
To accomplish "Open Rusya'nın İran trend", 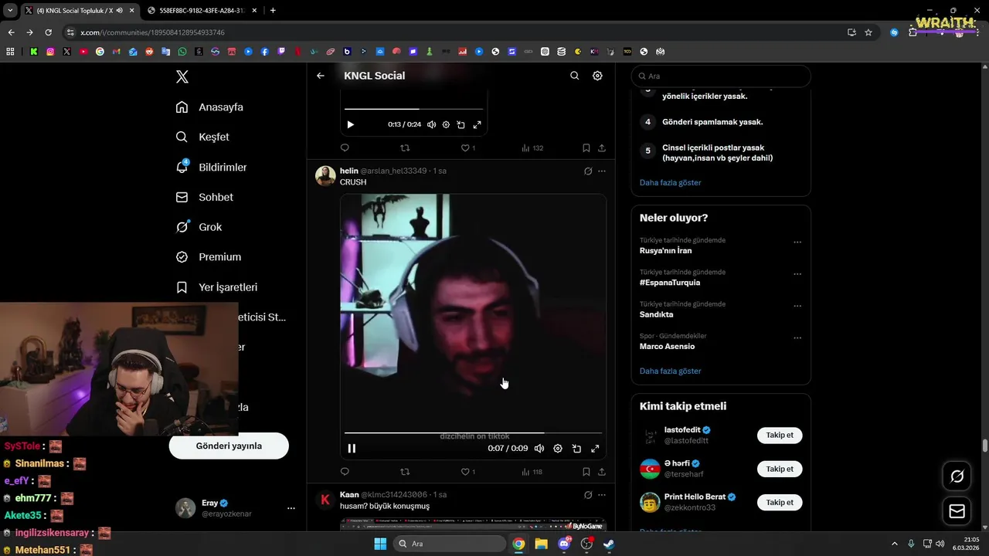I will [x=666, y=250].
